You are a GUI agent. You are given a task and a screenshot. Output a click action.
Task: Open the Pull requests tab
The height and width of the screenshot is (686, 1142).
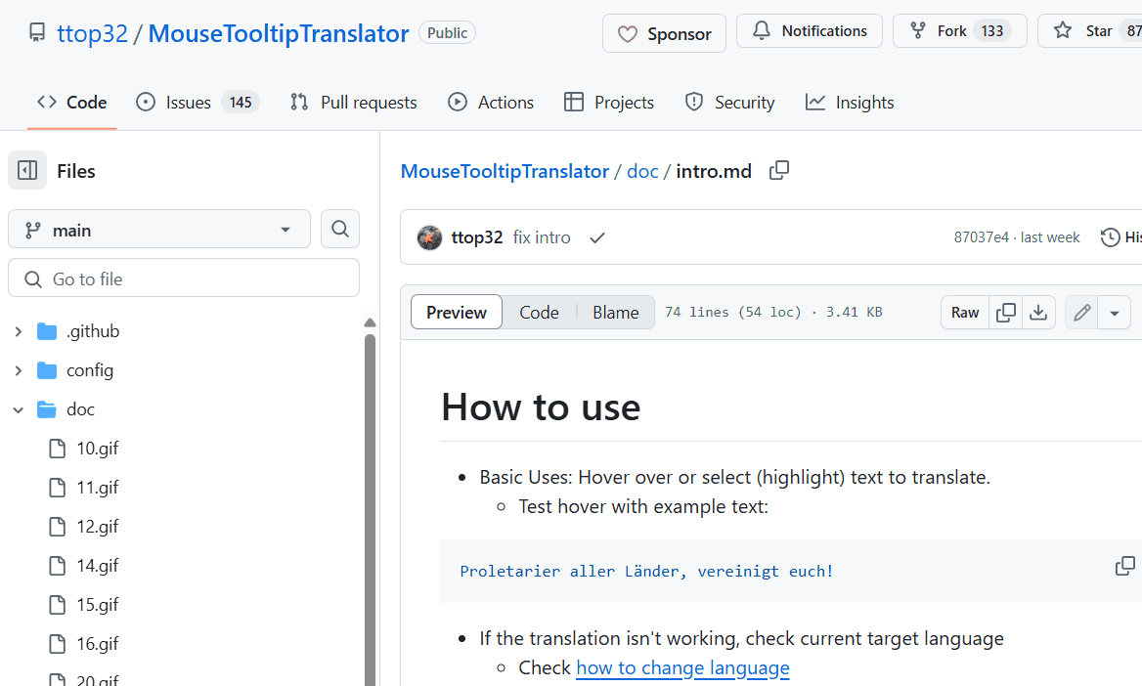[x=353, y=102]
